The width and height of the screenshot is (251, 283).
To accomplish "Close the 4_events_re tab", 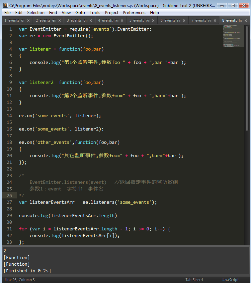I will 122,21.
